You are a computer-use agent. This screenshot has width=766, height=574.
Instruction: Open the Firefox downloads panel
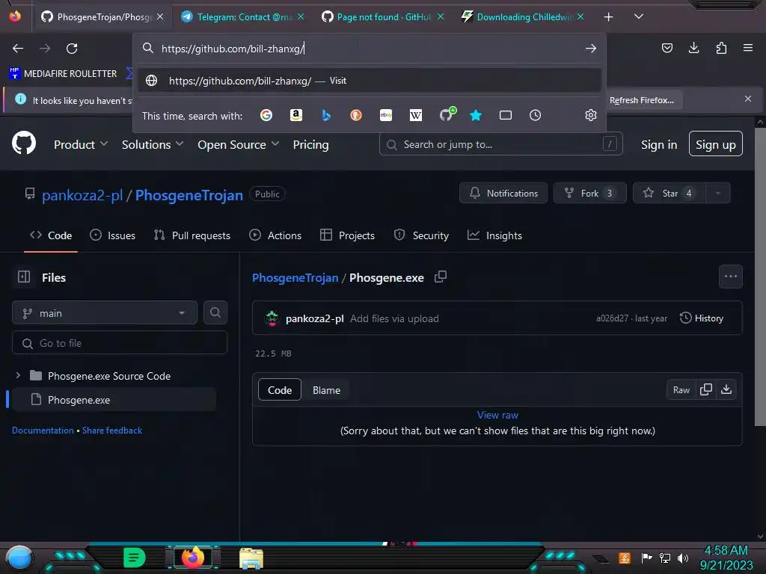click(693, 48)
